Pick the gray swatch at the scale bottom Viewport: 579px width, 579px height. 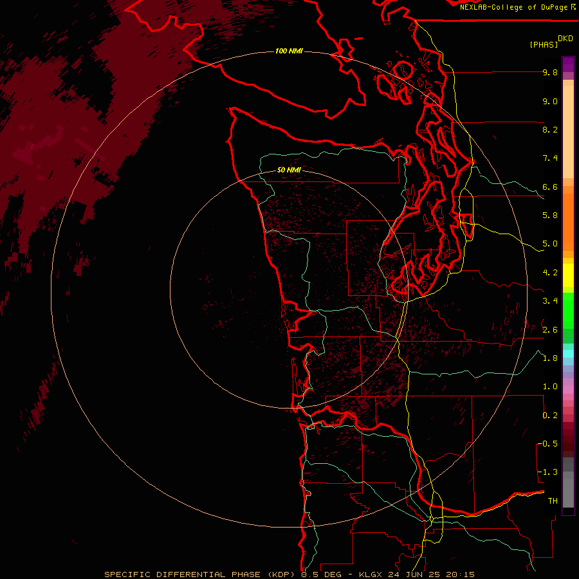[568, 495]
